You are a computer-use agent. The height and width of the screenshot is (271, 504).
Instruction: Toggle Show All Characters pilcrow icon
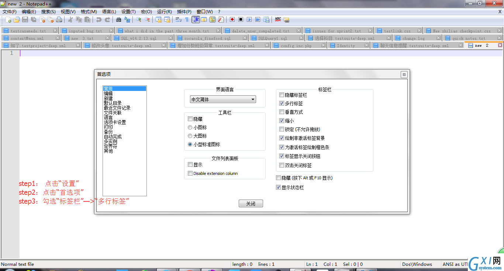[x=187, y=20]
